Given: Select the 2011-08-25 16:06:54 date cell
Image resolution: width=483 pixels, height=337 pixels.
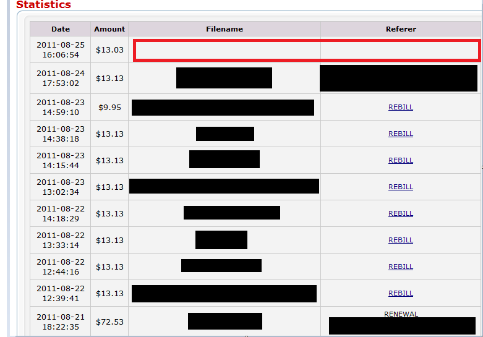Looking at the screenshot, I should pyautogui.click(x=61, y=50).
